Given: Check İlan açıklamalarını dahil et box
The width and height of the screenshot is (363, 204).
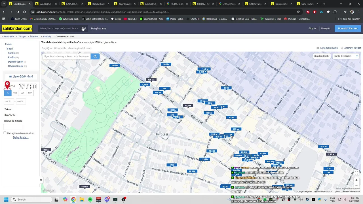Looking at the screenshot, I should [x=5, y=133].
